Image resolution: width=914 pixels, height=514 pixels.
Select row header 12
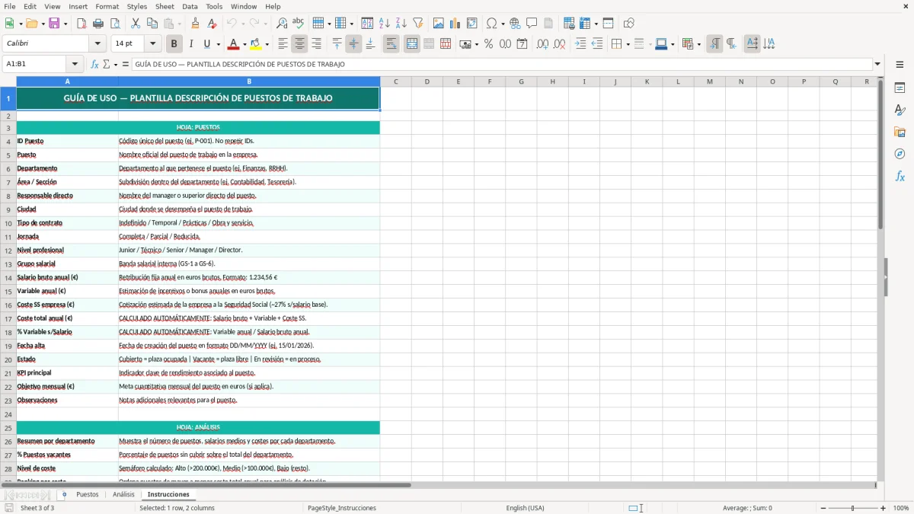tap(8, 251)
